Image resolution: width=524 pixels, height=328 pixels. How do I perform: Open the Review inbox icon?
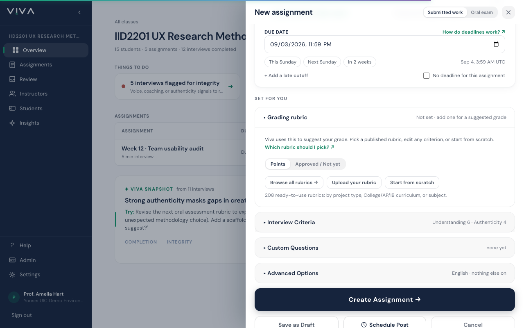point(12,79)
